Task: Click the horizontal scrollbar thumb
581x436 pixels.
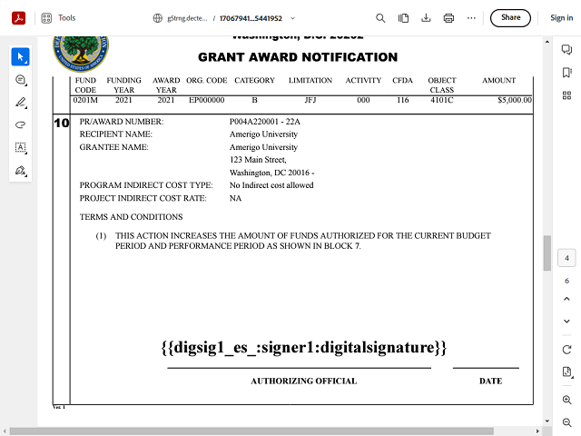Action: click(251, 431)
